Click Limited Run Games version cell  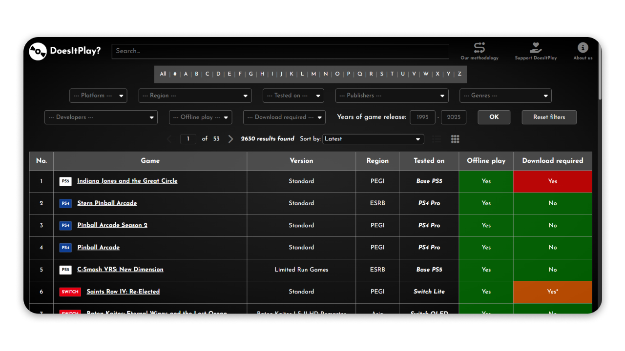click(x=301, y=270)
